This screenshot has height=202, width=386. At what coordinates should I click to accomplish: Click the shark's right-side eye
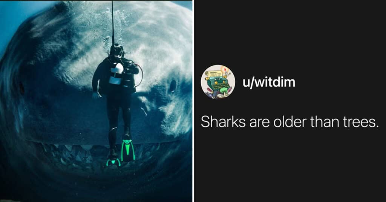[173, 86]
